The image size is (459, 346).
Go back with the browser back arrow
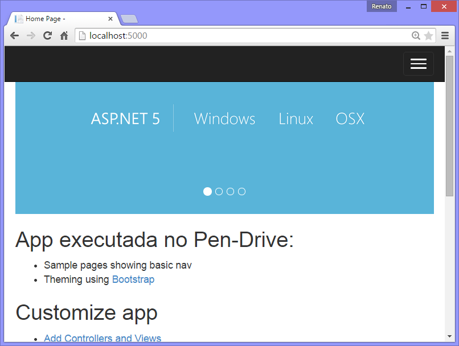click(14, 36)
